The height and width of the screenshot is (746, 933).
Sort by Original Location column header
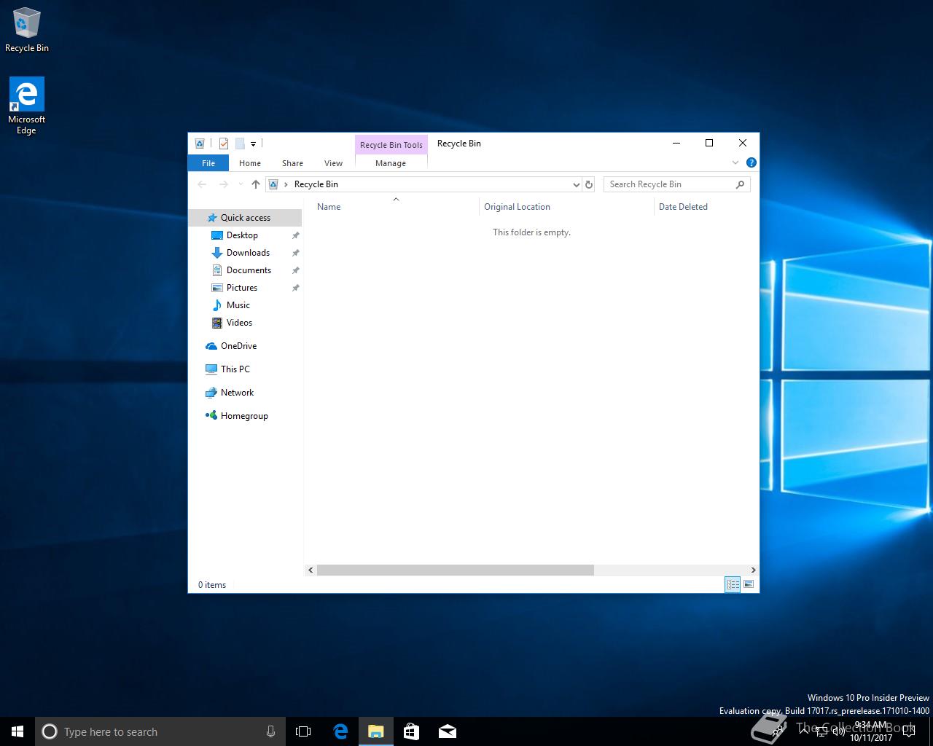[x=517, y=207]
